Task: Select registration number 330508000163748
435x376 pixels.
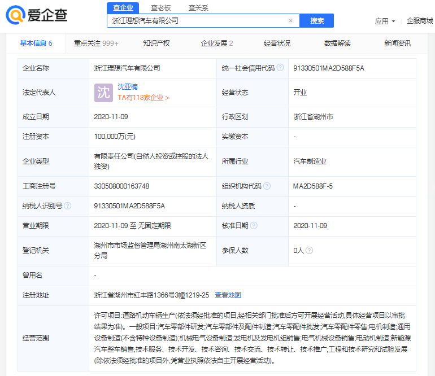Action: 121,186
